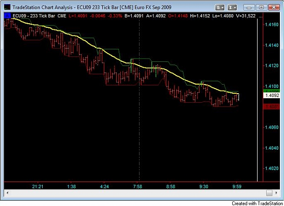Click the horizontal scrollbar thumb
This screenshot has width=284, height=206.
pyautogui.click(x=269, y=193)
